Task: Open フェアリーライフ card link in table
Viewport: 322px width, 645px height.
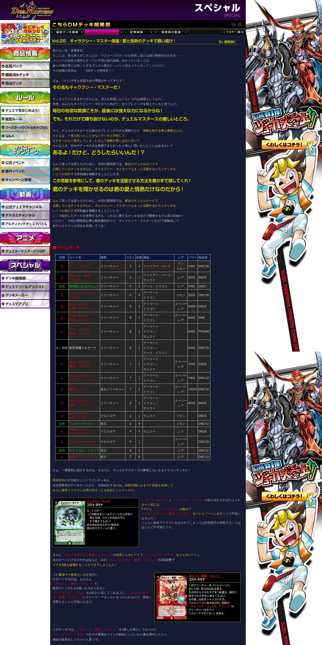Action: coord(81,424)
